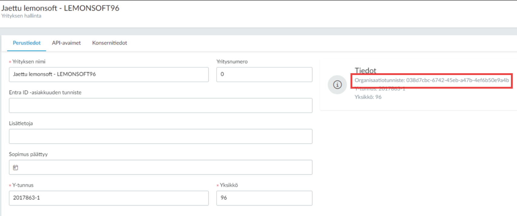The width and height of the screenshot is (517, 216).
Task: Click the Tiedot panel heading
Action: [365, 70]
